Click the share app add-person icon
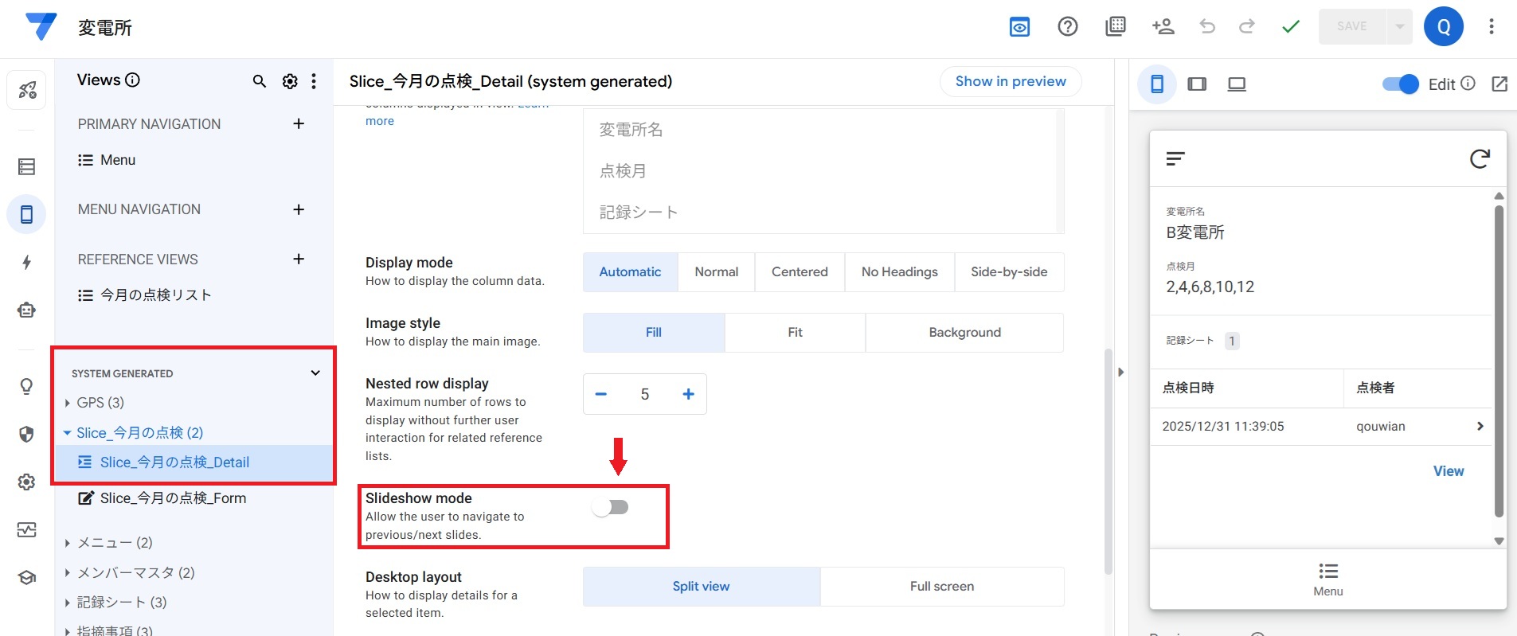Screen dimensions: 1517x636 [1163, 26]
